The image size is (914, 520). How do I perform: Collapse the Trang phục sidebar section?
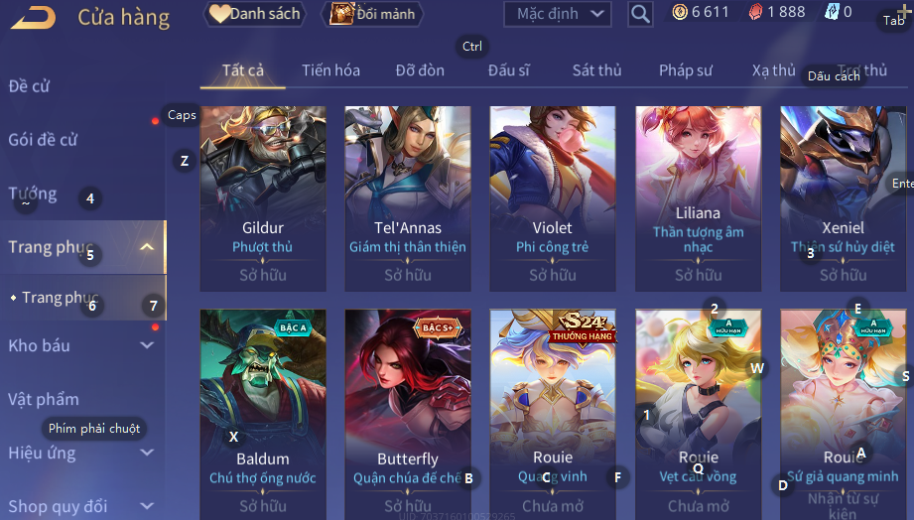pyautogui.click(x=147, y=247)
